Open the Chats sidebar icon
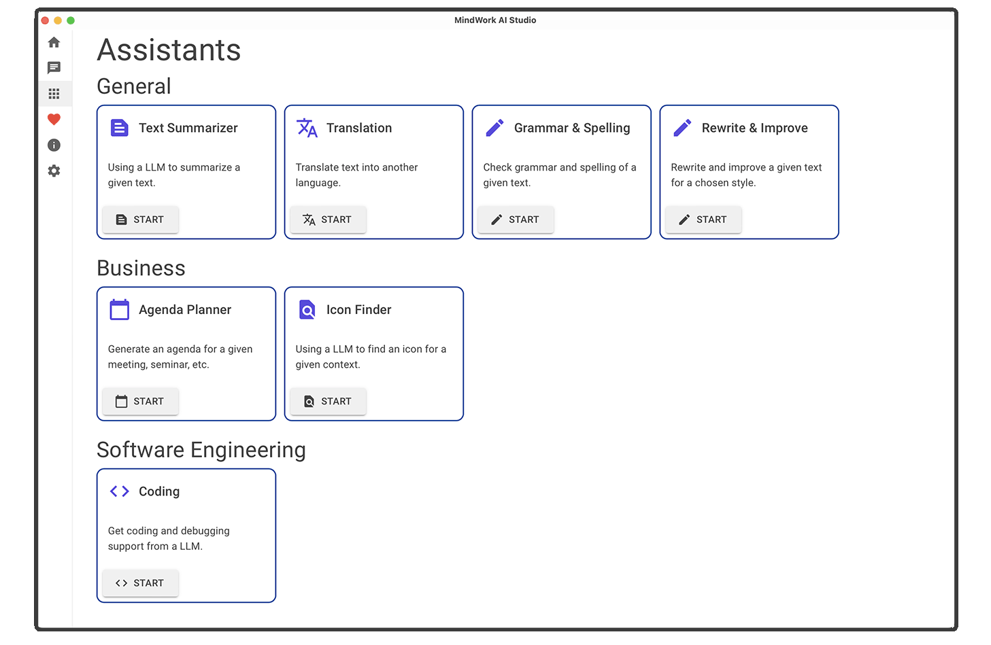This screenshot has width=991, height=645. point(54,67)
